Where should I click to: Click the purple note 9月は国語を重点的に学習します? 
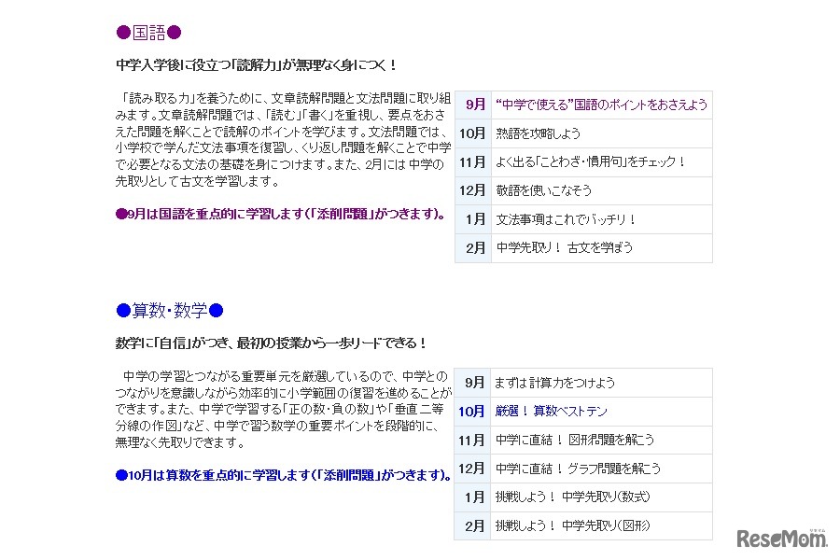tap(281, 214)
